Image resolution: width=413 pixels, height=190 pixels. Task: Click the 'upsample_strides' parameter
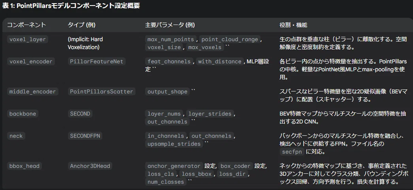(x=174, y=144)
